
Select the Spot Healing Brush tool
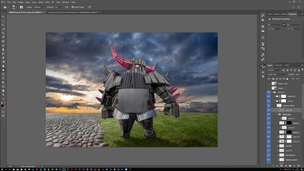click(3, 41)
